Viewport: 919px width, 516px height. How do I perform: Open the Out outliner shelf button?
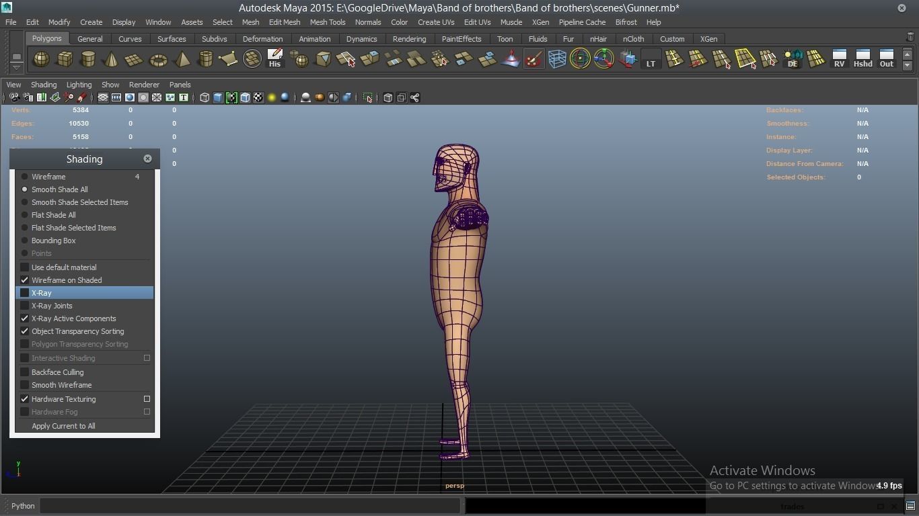click(x=887, y=59)
